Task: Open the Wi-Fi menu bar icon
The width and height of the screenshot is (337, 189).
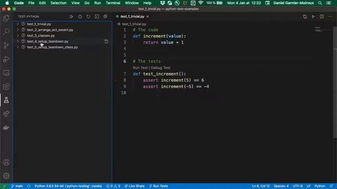Action: pos(201,3)
